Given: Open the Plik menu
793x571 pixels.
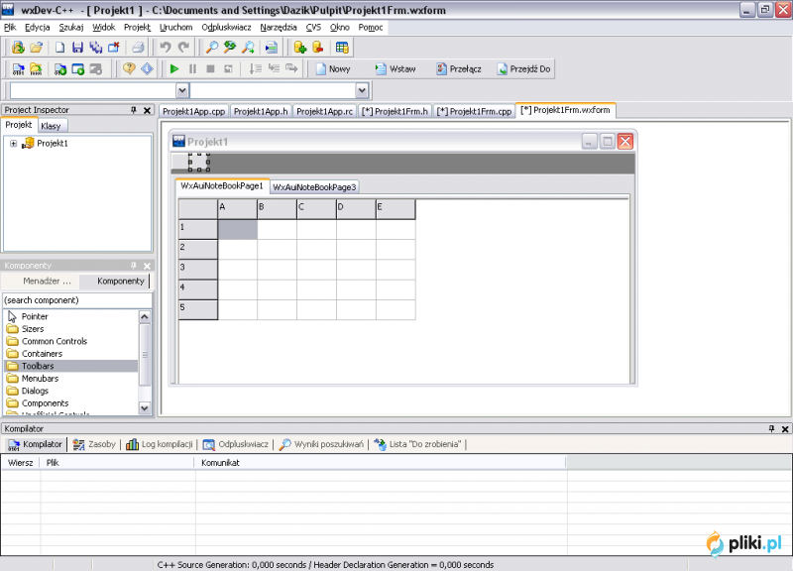Looking at the screenshot, I should [10, 28].
